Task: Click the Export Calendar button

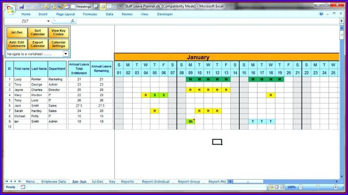Action: pyautogui.click(x=38, y=44)
